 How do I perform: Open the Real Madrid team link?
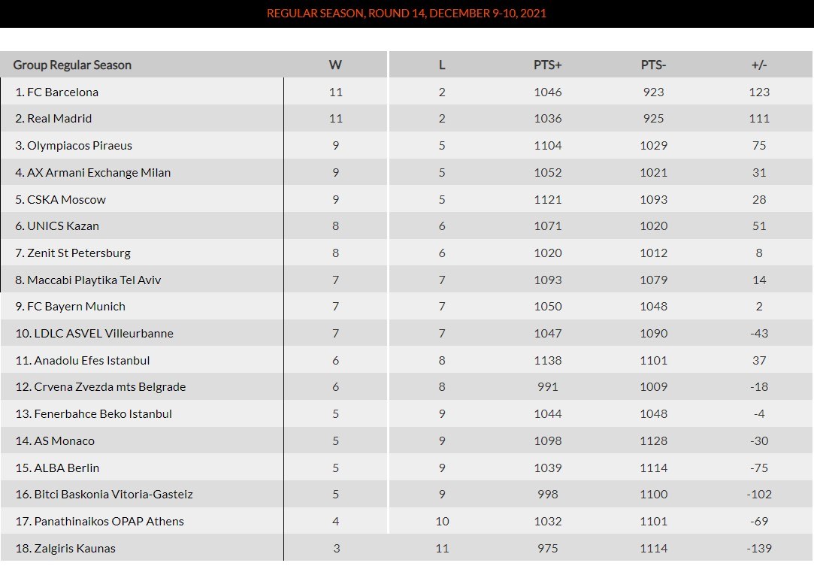(59, 118)
